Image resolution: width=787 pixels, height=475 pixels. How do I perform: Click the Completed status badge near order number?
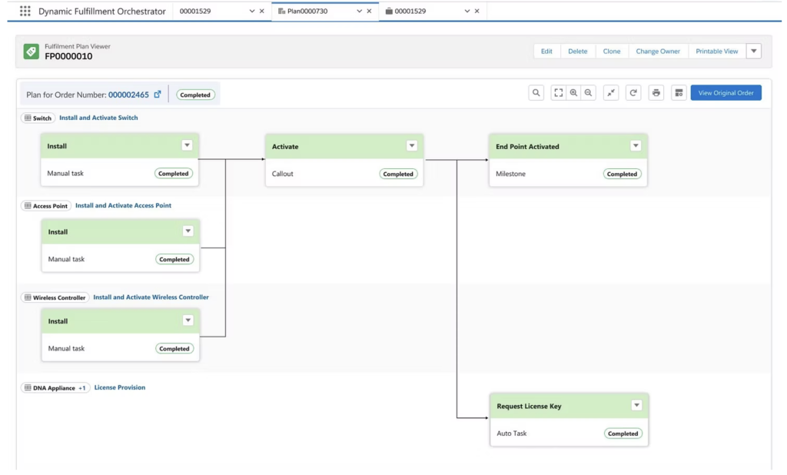coord(195,95)
